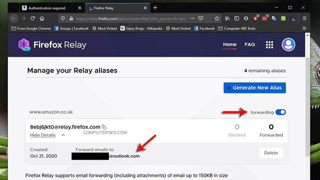320x180 pixels.
Task: Open the translate extension icon
Action: 274,18
